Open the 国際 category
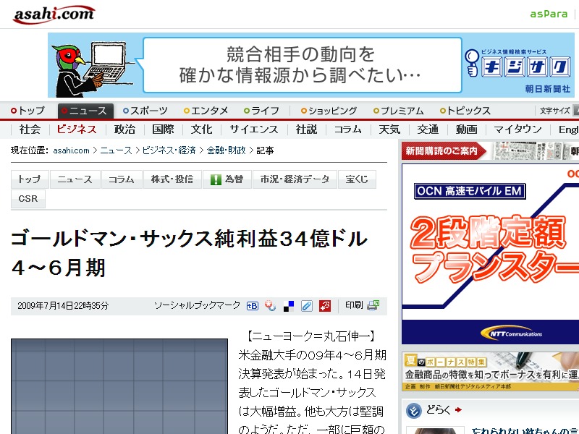Screen dimensions: 579x434 coord(163,129)
